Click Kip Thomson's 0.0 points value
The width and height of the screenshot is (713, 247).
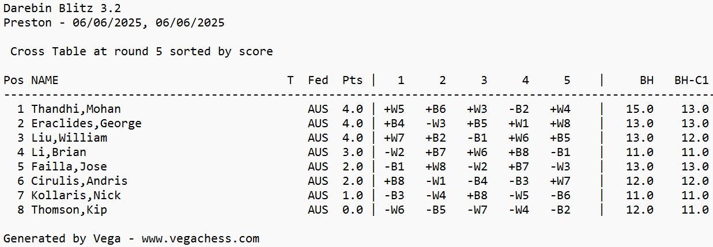click(x=352, y=210)
